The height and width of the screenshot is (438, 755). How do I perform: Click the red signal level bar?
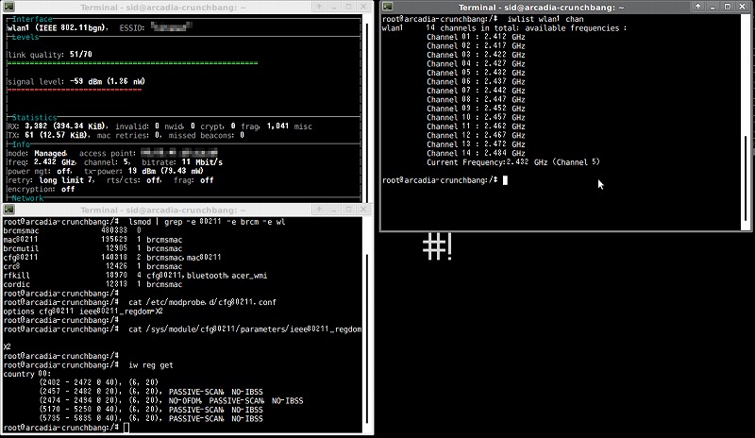click(75, 90)
